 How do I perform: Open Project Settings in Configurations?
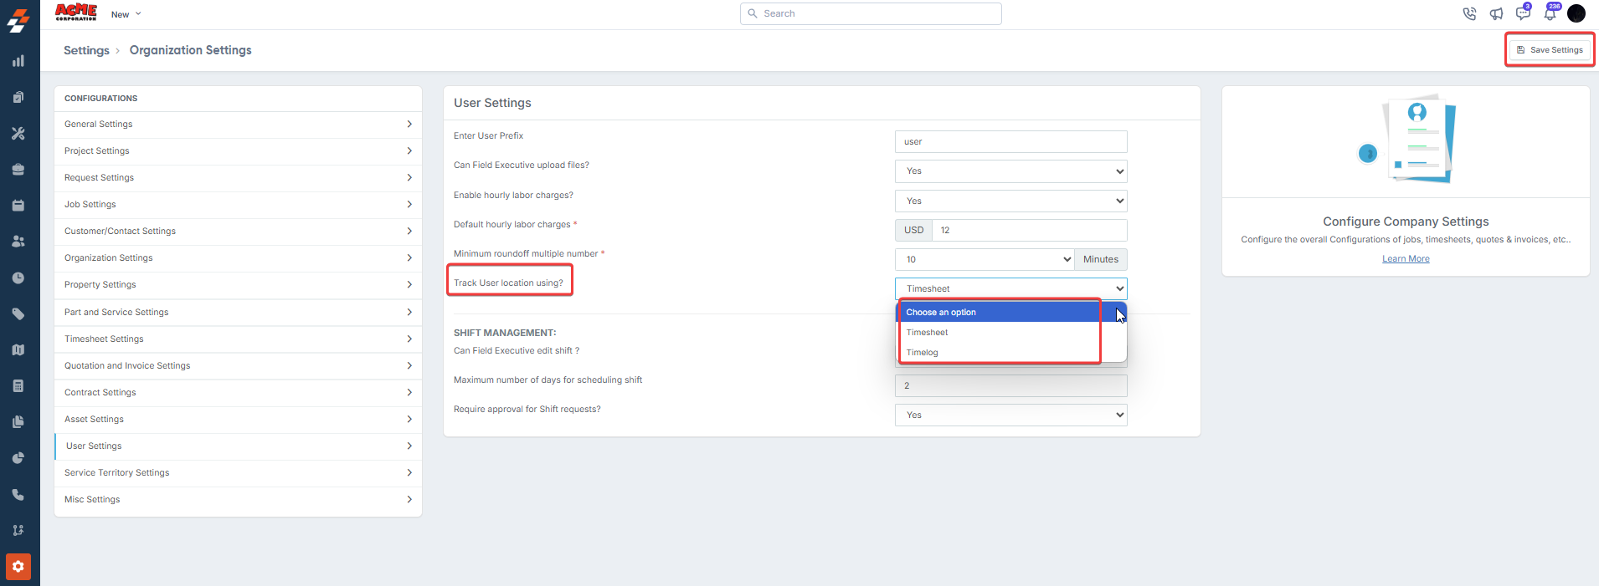pyautogui.click(x=238, y=150)
